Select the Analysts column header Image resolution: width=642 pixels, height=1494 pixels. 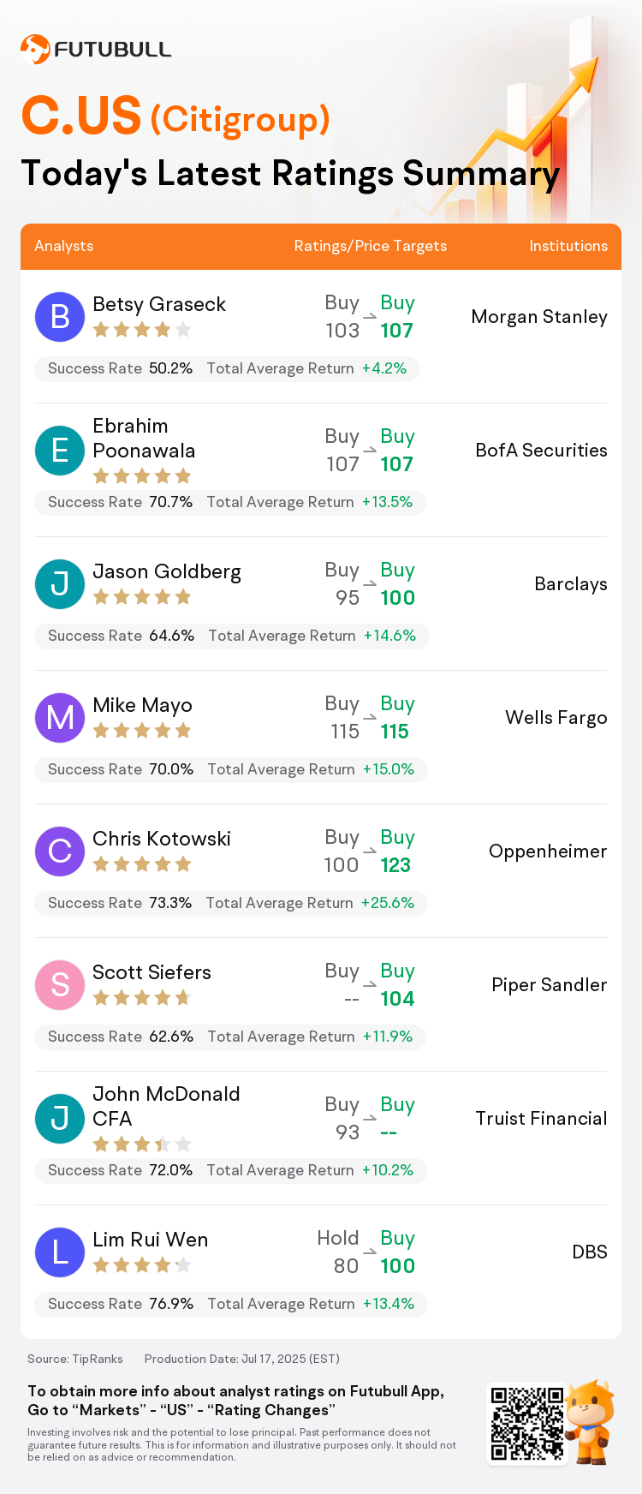tap(64, 246)
